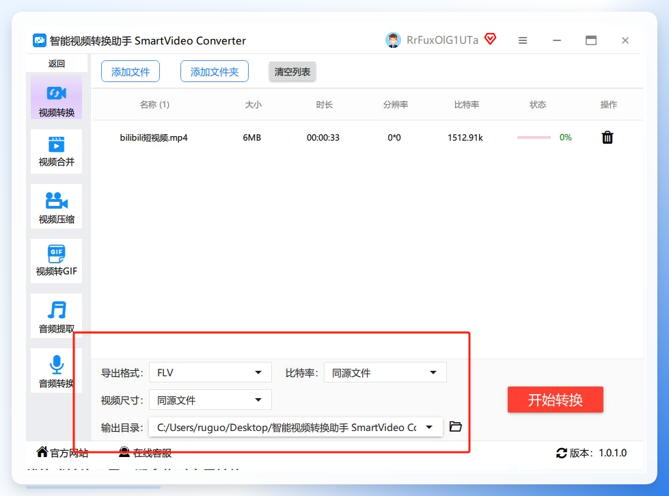Select the 视频转GIF tool
Screen dimensions: 669x496
point(56,261)
